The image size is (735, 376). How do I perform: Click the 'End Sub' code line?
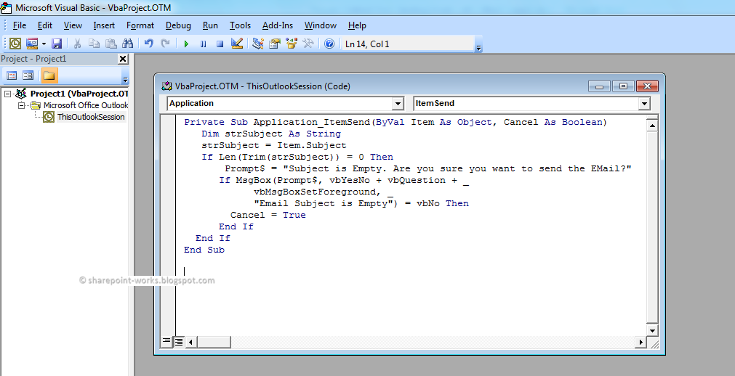pyautogui.click(x=204, y=250)
